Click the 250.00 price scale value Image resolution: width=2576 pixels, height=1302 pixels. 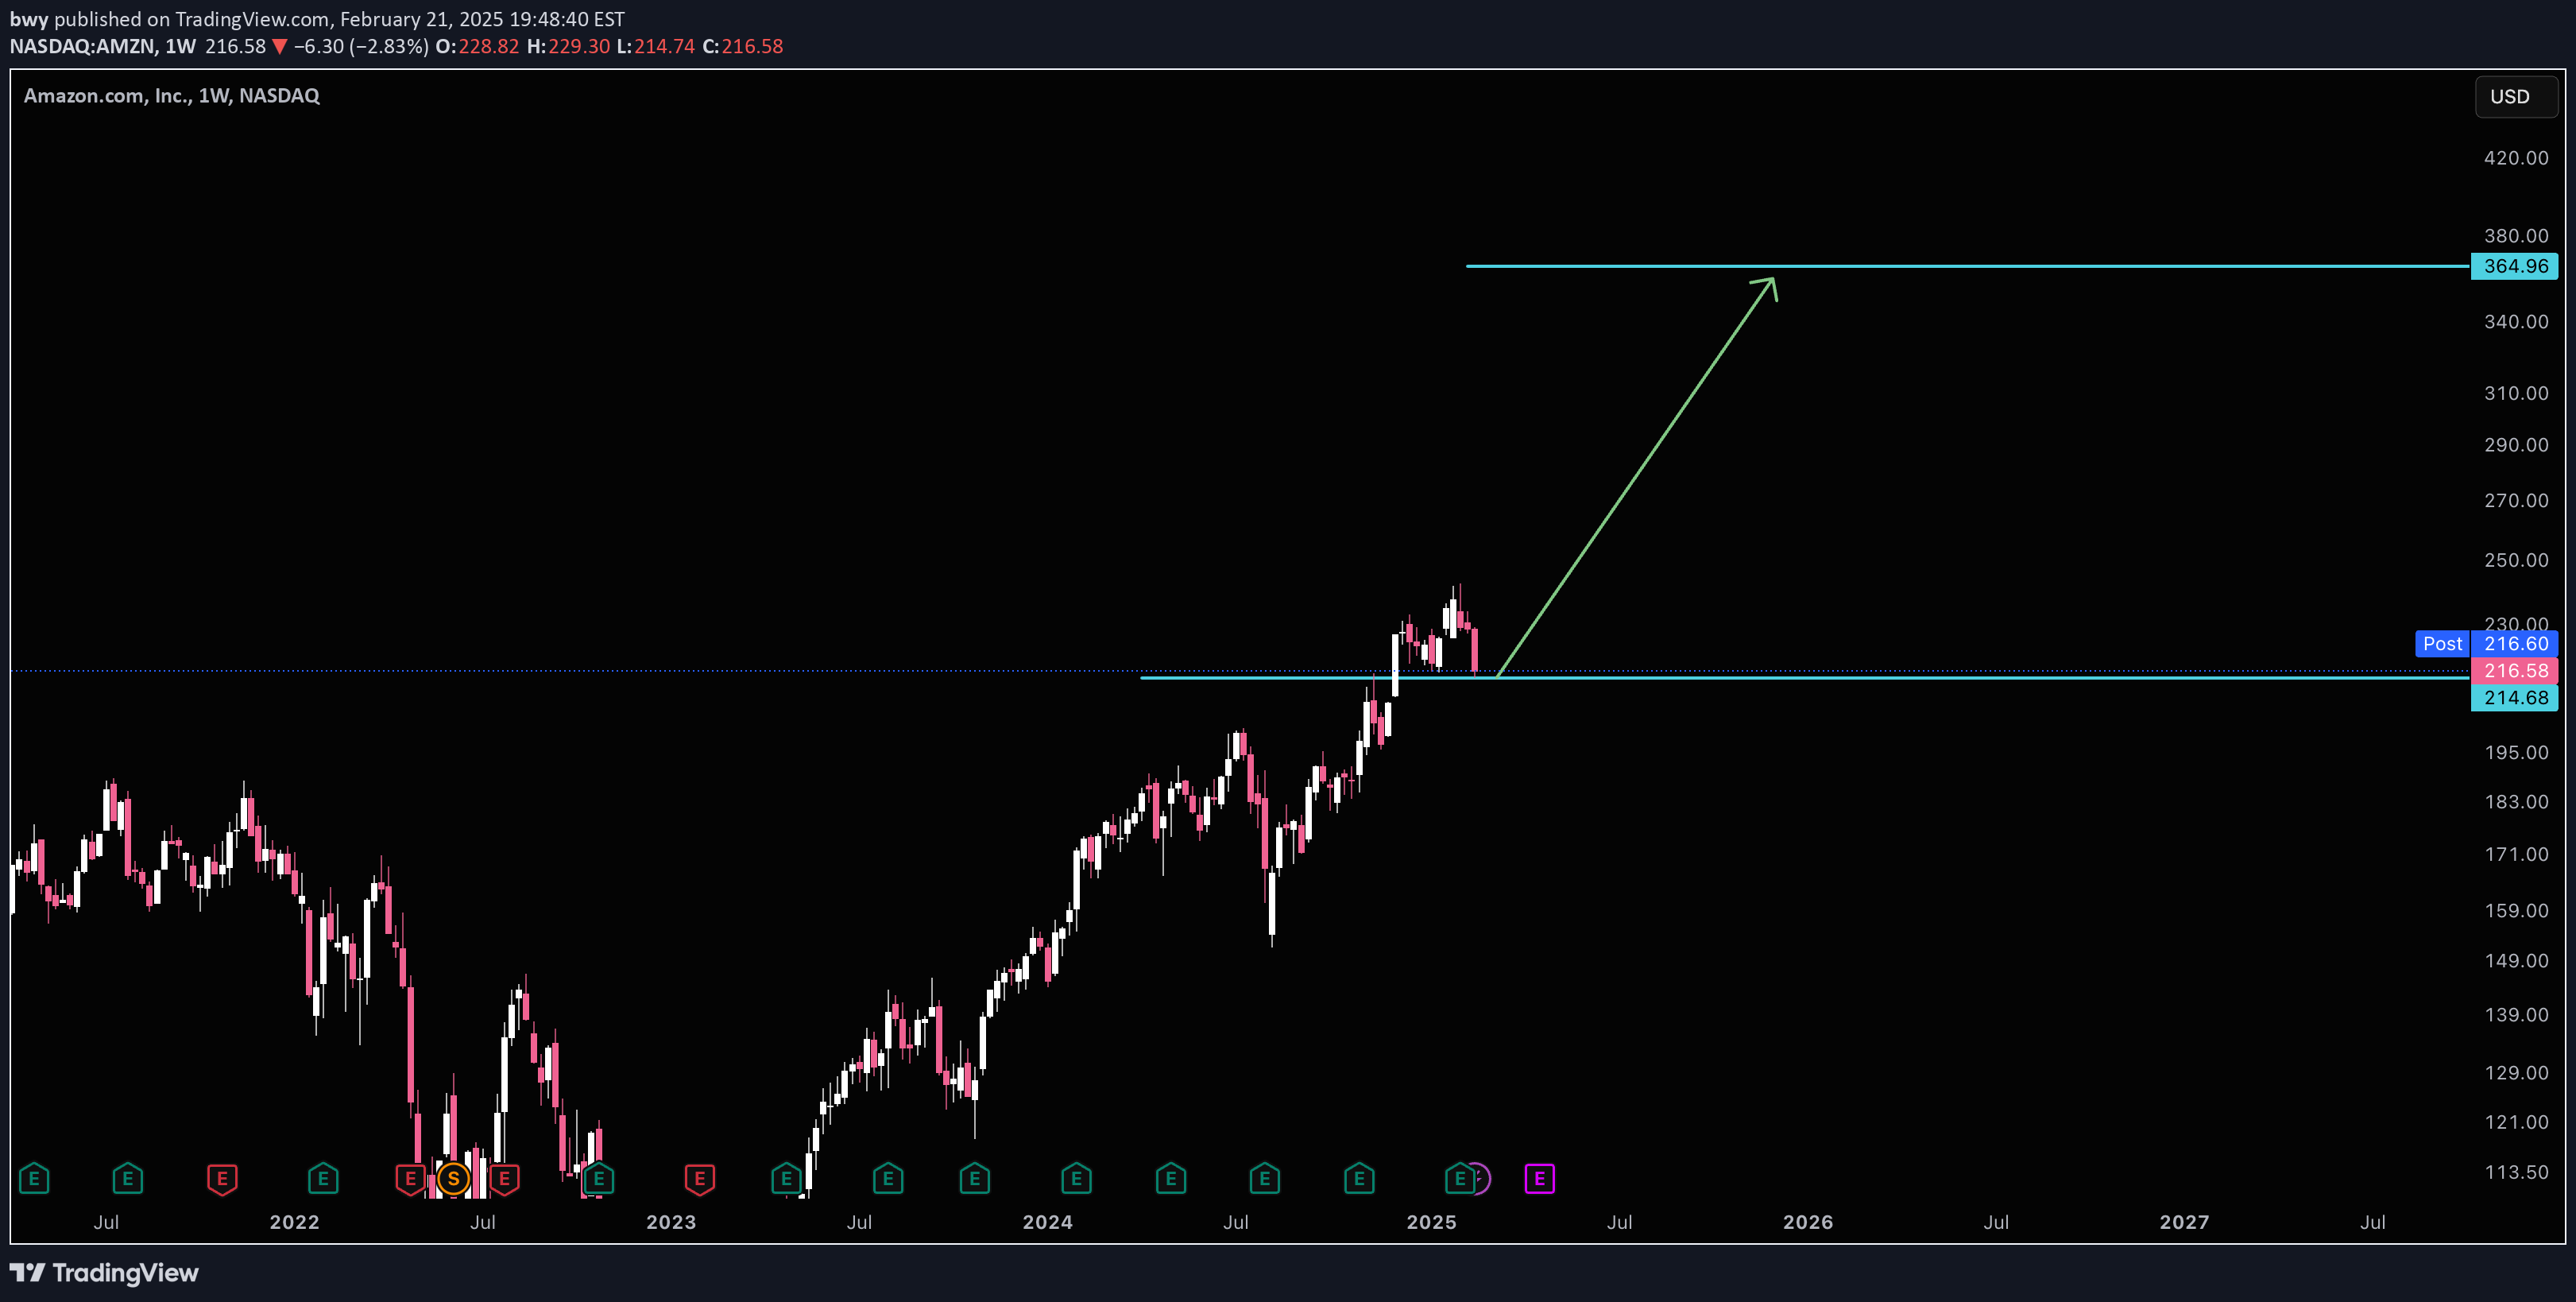2516,560
